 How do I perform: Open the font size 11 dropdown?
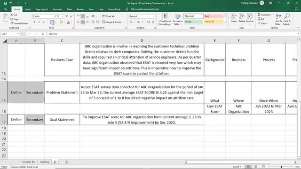[63, 16]
